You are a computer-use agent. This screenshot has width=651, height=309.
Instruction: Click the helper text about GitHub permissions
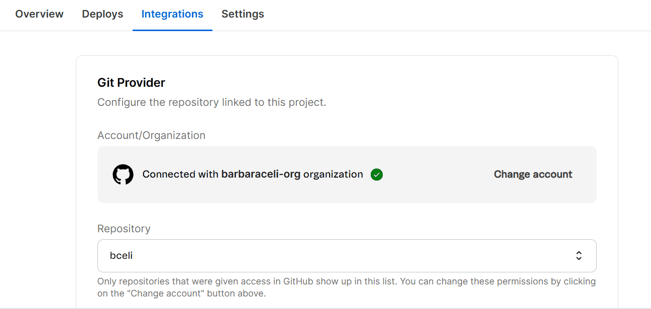[347, 287]
